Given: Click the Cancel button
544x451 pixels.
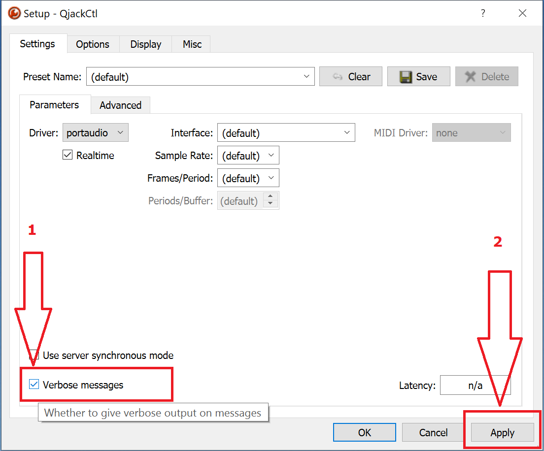Looking at the screenshot, I should click(x=433, y=433).
